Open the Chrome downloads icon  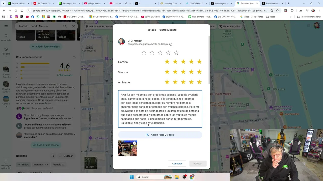[301, 11]
